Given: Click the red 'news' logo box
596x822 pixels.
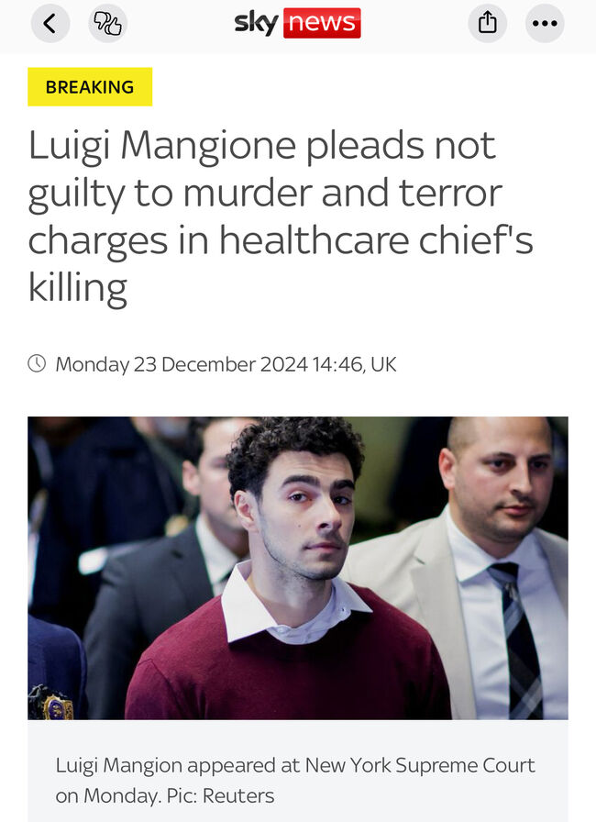Looking at the screenshot, I should 322,23.
